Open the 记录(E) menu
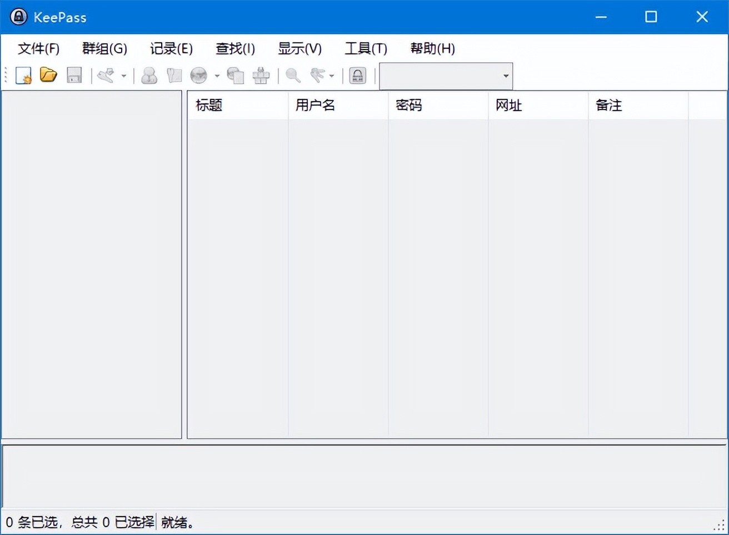Viewport: 729px width, 535px height. click(172, 48)
